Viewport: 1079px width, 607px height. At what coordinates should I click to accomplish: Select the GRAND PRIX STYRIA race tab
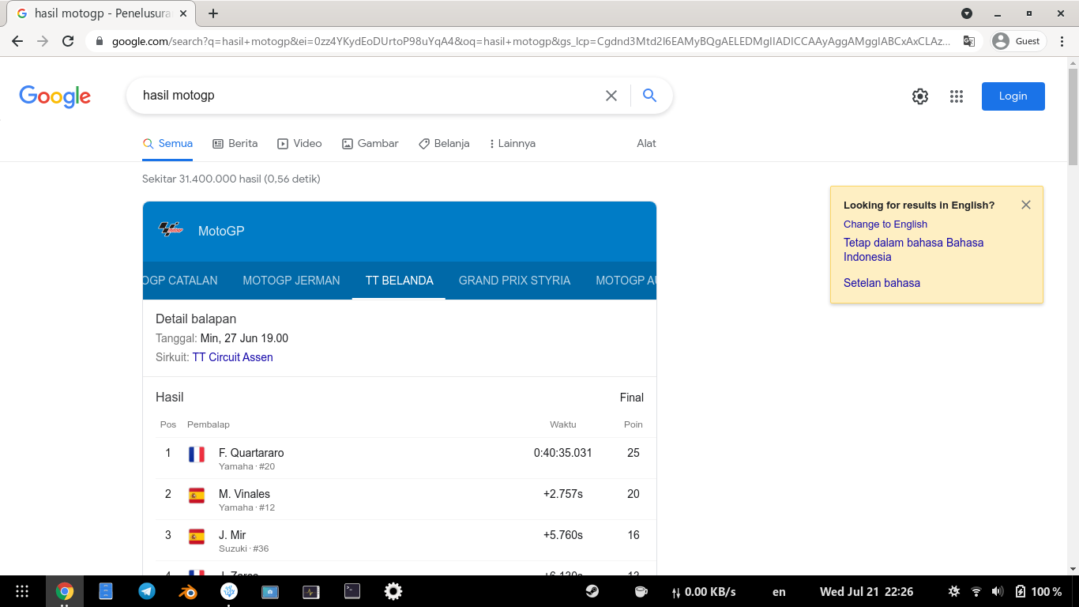pos(514,281)
